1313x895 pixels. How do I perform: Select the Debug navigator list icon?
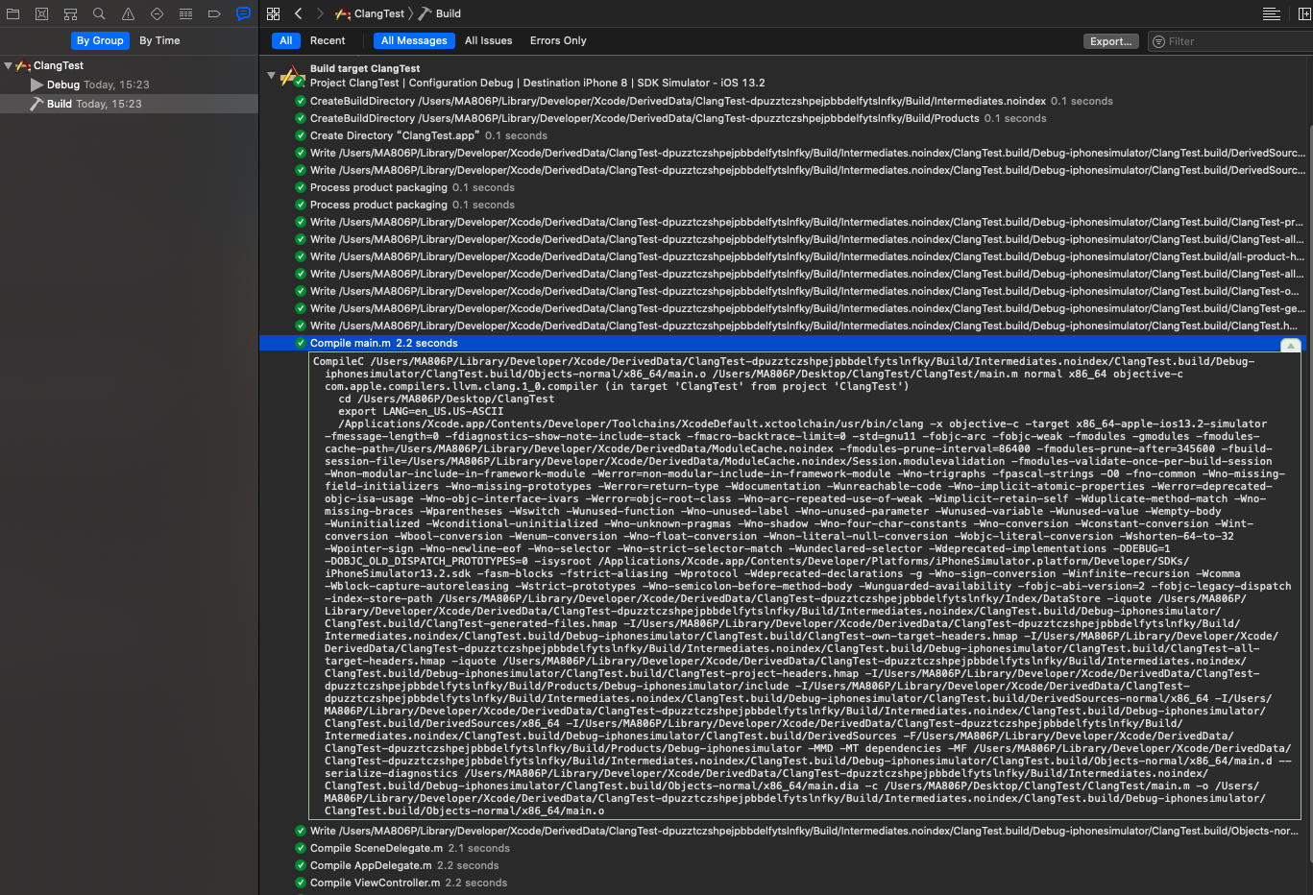[x=184, y=13]
